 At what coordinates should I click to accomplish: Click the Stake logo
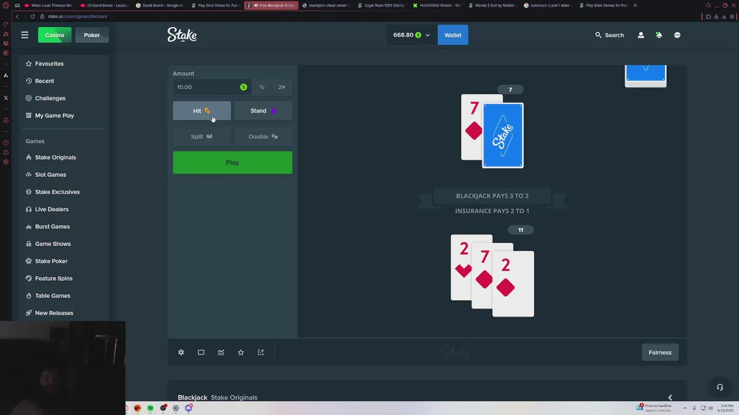pyautogui.click(x=182, y=35)
